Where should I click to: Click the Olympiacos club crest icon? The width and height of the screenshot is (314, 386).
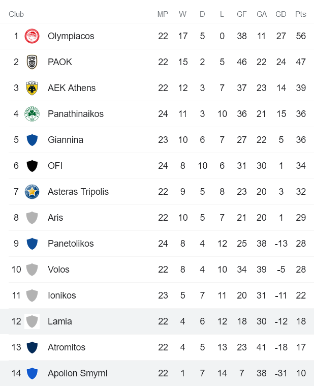tap(32, 36)
